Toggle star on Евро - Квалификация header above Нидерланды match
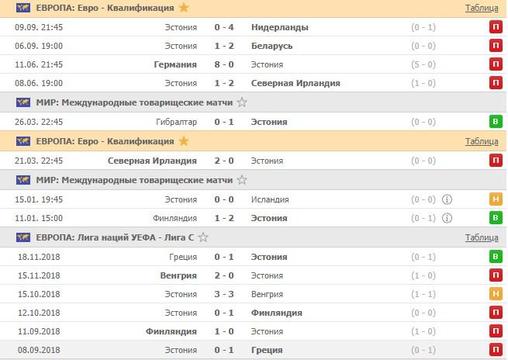Viewport: 508px width, 360px height. coord(184,9)
